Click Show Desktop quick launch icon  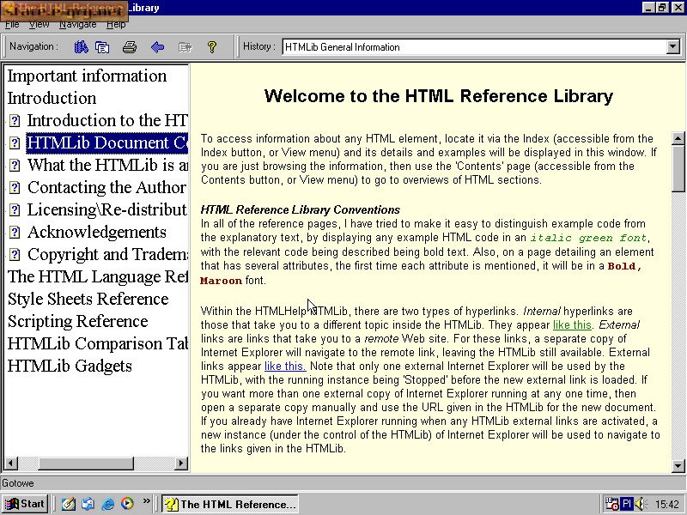click(x=68, y=504)
